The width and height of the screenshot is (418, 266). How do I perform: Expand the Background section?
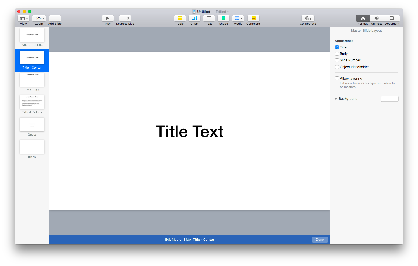click(x=336, y=99)
